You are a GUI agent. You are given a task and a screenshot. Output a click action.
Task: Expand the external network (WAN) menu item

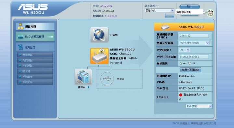pos(35,66)
